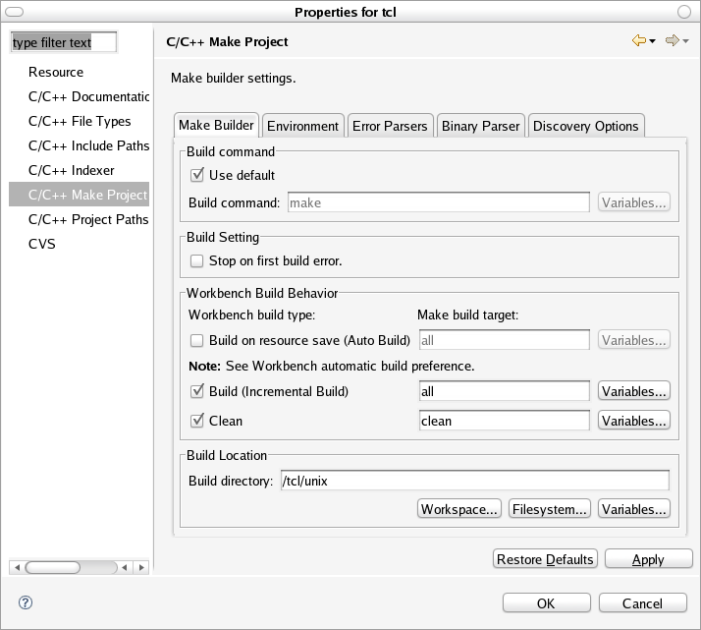Enable Build on resource save checkbox
This screenshot has height=630, width=701.
pyautogui.click(x=197, y=340)
